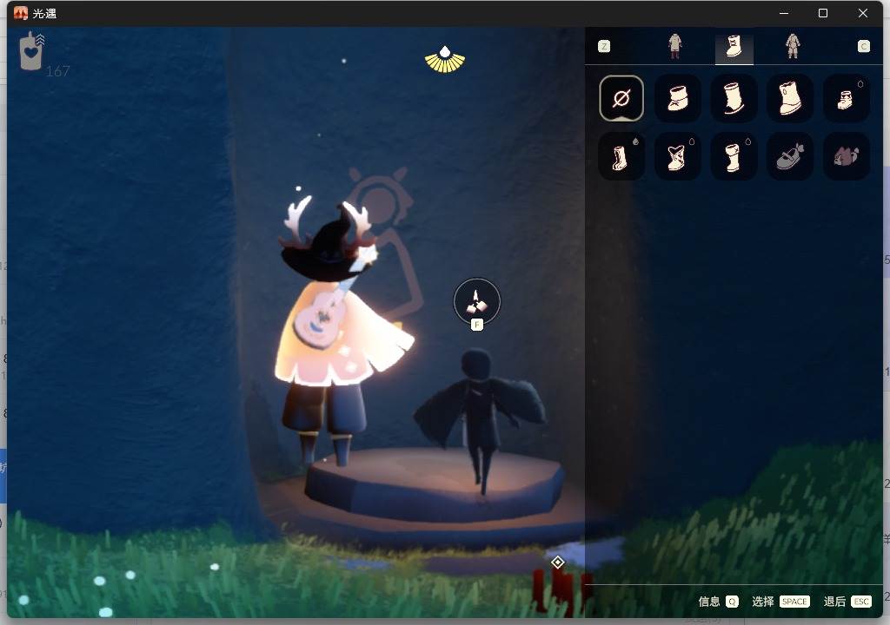The image size is (890, 625).
Task: Activate the spell interaction circle marked F
Action: coord(477,302)
